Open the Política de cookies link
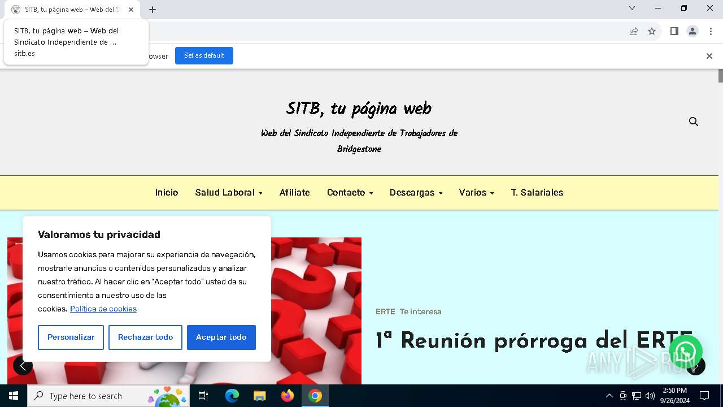The width and height of the screenshot is (723, 407). click(103, 309)
